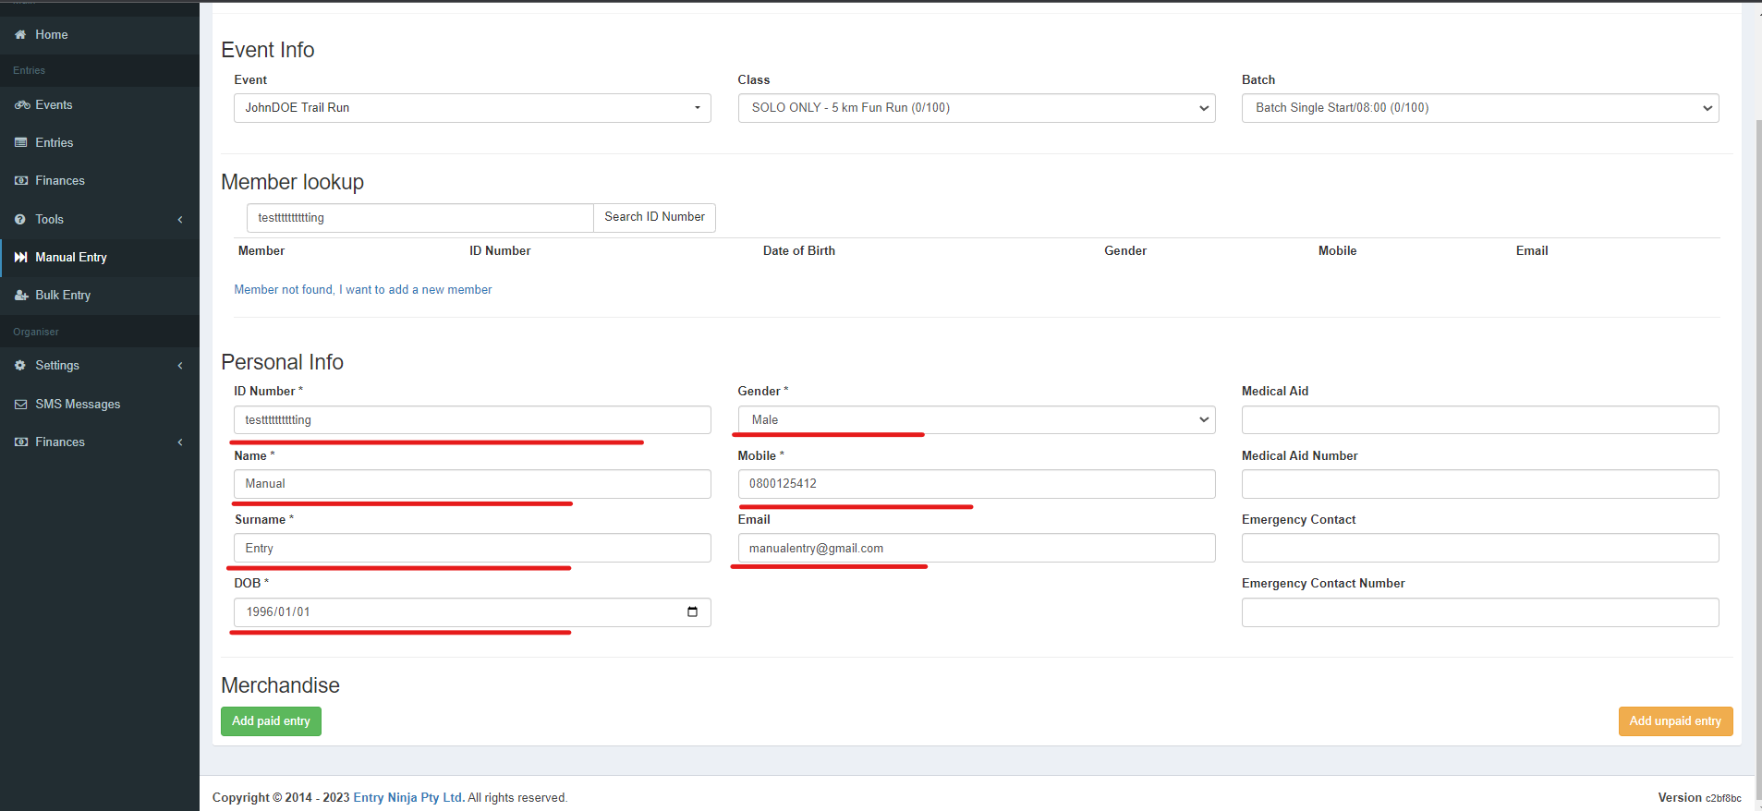Image resolution: width=1762 pixels, height=811 pixels.
Task: Click the DOB date value
Action: click(x=278, y=612)
